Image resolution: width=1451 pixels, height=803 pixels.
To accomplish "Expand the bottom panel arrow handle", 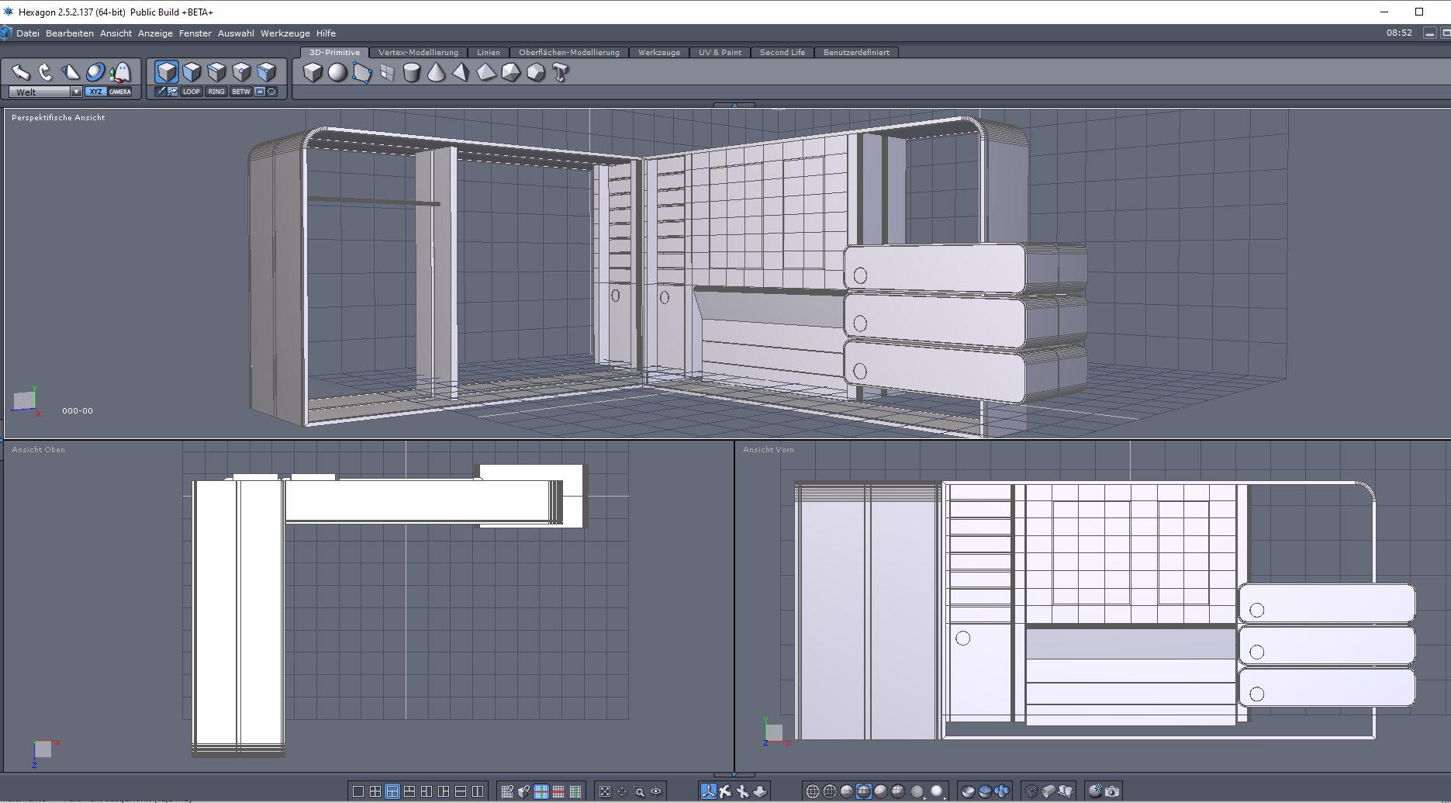I will pos(734,774).
